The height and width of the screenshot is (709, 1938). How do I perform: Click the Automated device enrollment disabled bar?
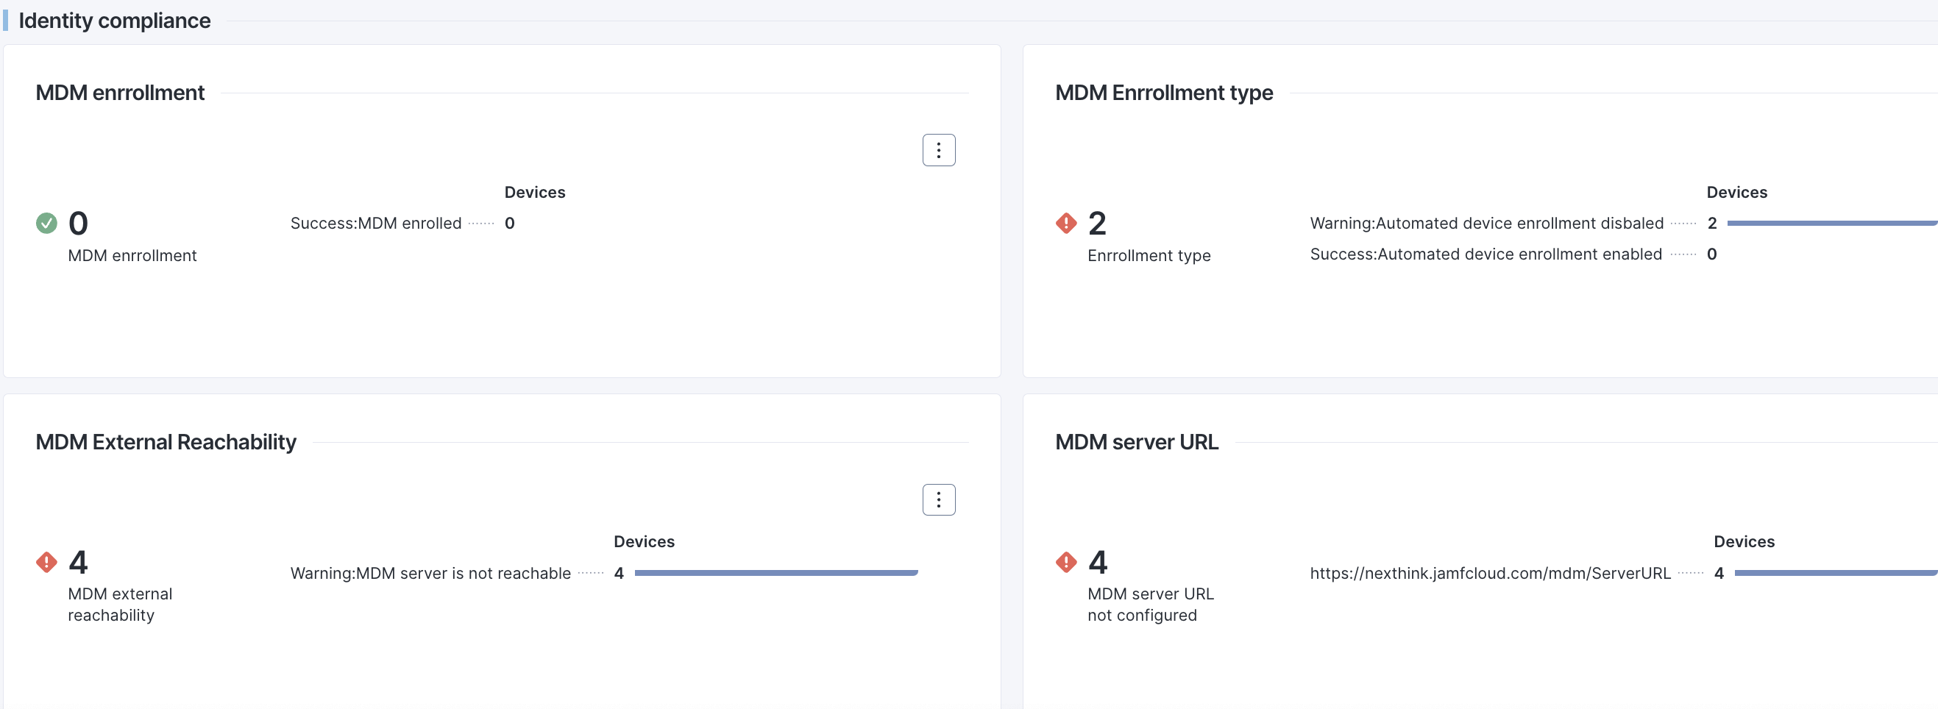point(1831,224)
